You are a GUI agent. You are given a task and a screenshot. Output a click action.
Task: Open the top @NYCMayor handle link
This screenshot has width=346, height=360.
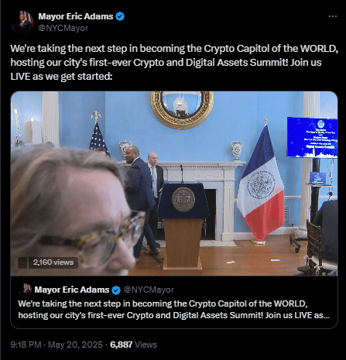coord(63,28)
